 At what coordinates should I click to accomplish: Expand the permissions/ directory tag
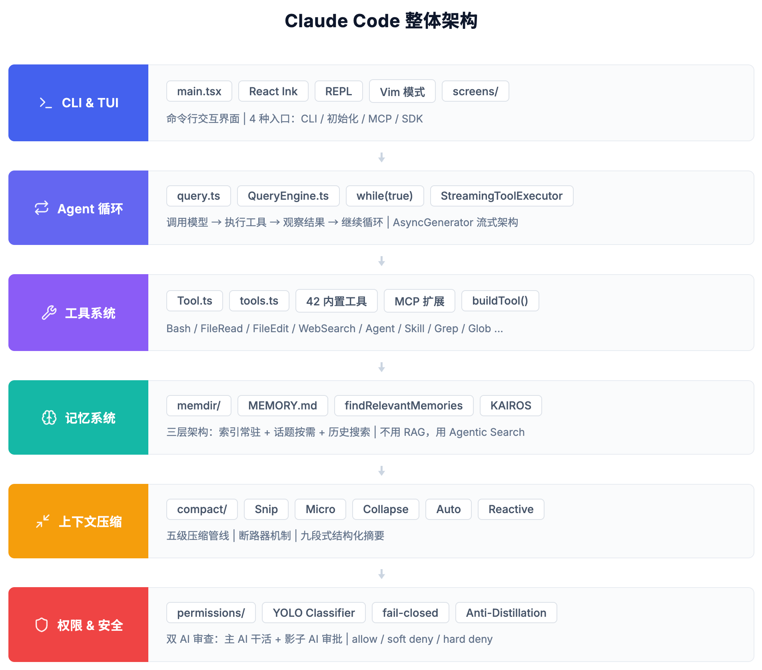tap(211, 612)
